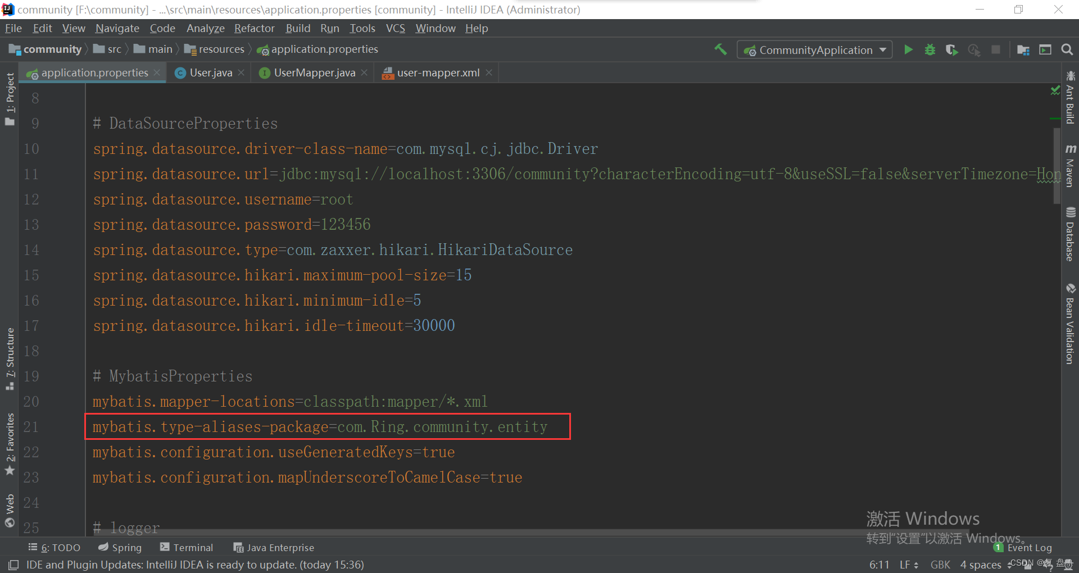
Task: Click the Stop square icon
Action: pyautogui.click(x=996, y=49)
